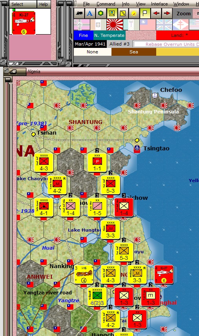Toggle the yellow 74 numbers toolbar button
The image size is (199, 336).
[x=123, y=13]
